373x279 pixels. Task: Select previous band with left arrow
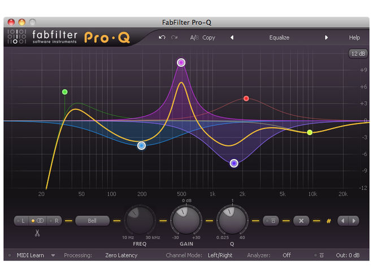point(343,221)
